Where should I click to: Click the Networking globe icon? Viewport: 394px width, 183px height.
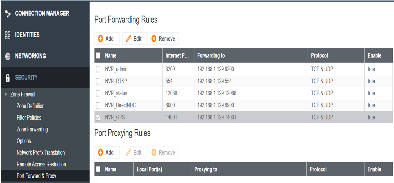8,56
